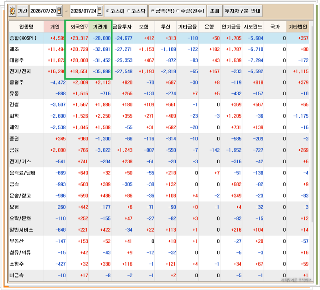The image size is (320, 290).
Task: Click the 보험 column header
Action: (144, 26)
